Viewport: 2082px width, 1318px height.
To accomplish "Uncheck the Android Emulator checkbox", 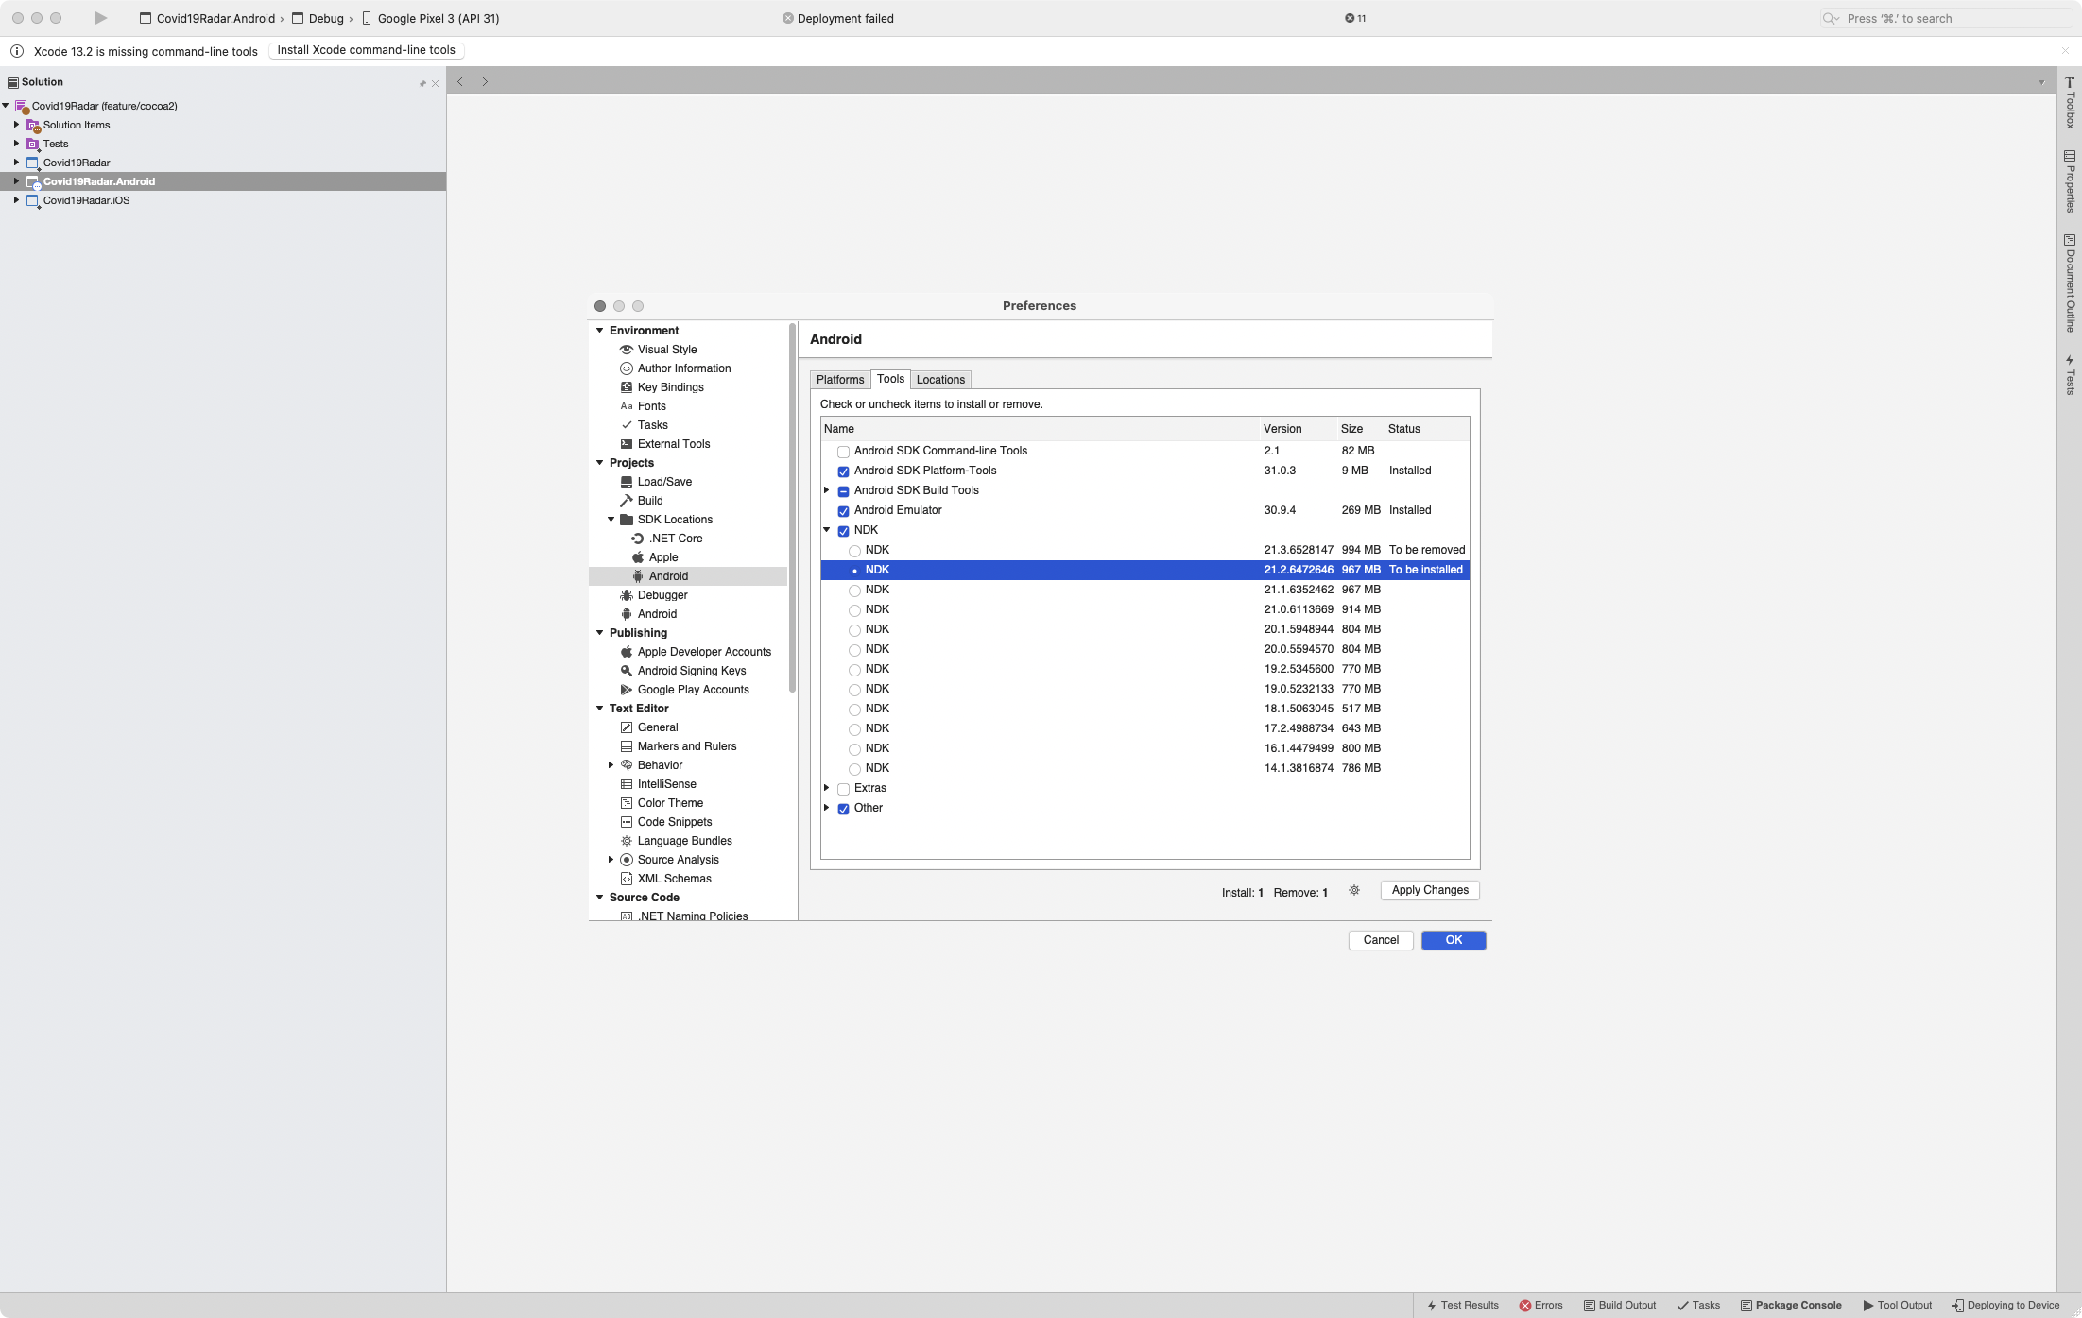I will [x=843, y=511].
